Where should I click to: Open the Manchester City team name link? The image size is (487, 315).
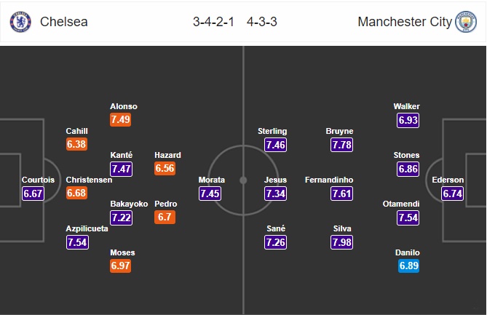(405, 22)
